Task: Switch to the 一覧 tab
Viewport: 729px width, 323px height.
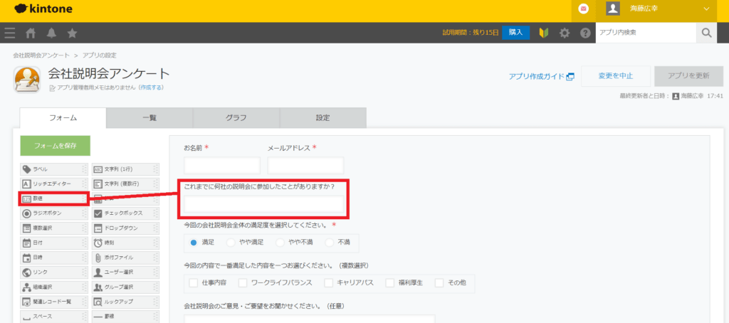Action: point(150,118)
